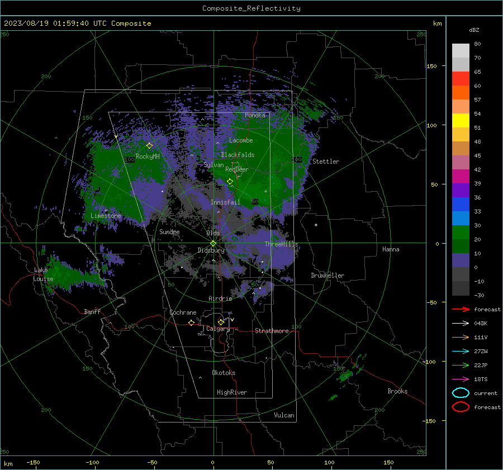Select the slate purple swatch below 10 dBZ

(x=461, y=260)
